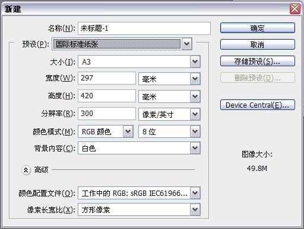Image resolution: width=304 pixels, height=229 pixels.
Task: Click the 宽度 input field showing 297
Action: click(107, 78)
